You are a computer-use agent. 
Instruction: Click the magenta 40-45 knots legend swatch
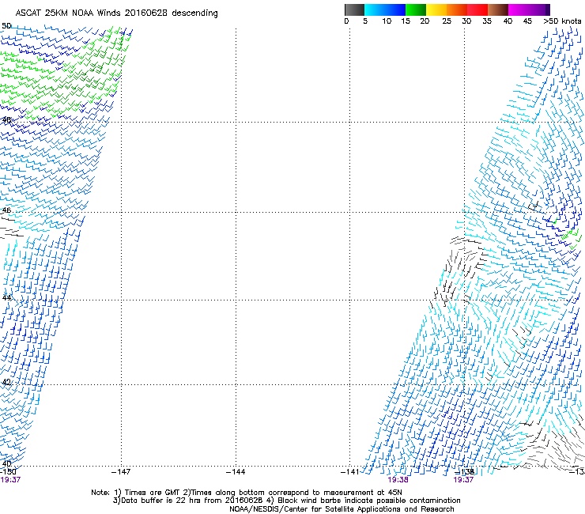pos(519,9)
